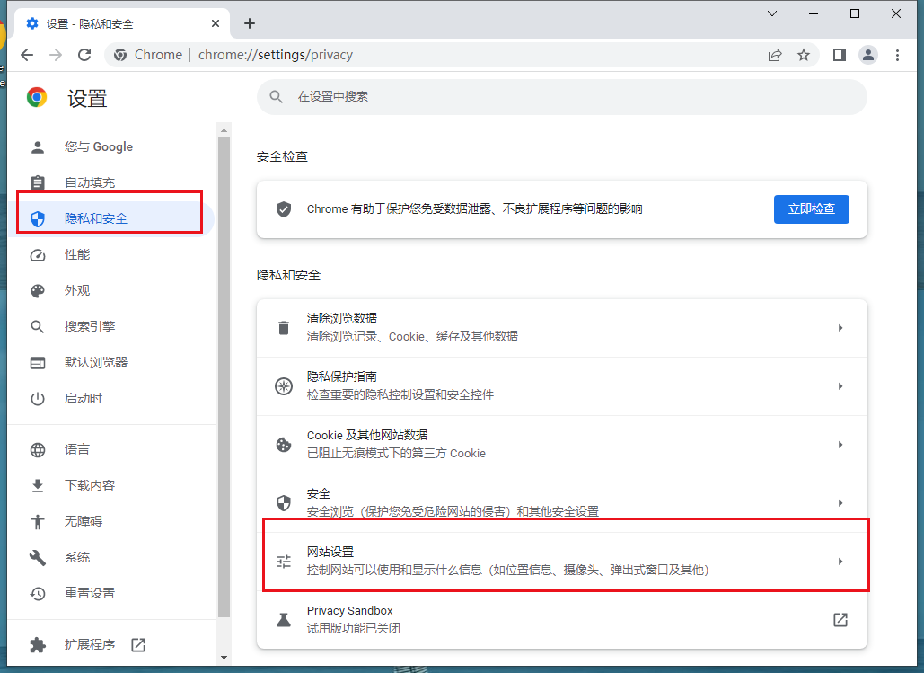
Task: Open 外观 settings section
Action: point(112,291)
